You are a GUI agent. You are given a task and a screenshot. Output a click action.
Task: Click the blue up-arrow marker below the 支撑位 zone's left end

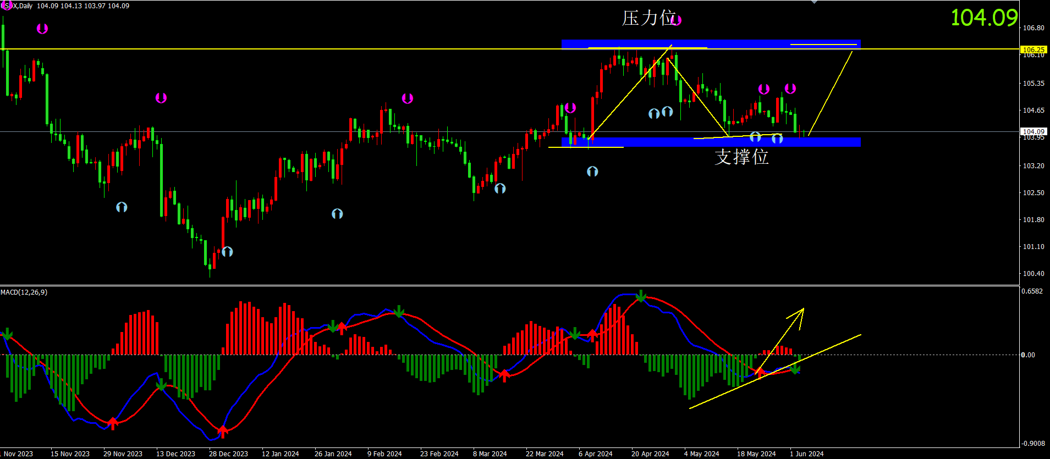click(x=592, y=172)
